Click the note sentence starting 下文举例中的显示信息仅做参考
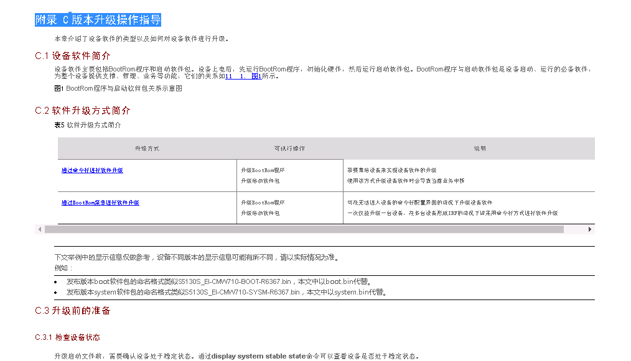631x361 pixels. (197, 257)
